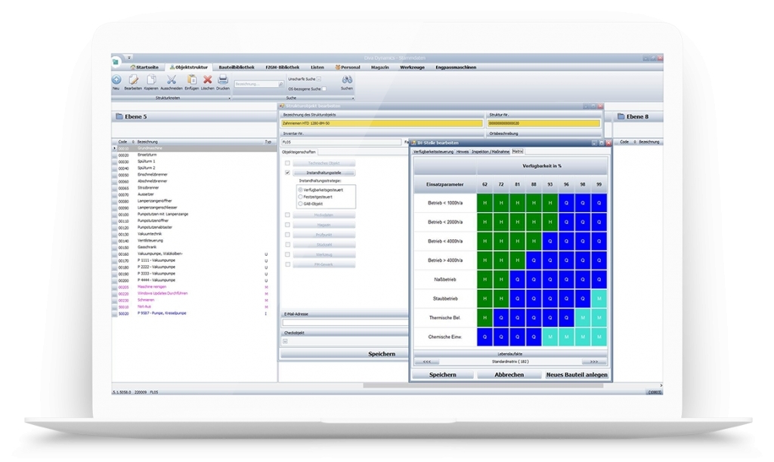Click the Instandhaltungsstelle button
774x462 pixels.
(324, 173)
